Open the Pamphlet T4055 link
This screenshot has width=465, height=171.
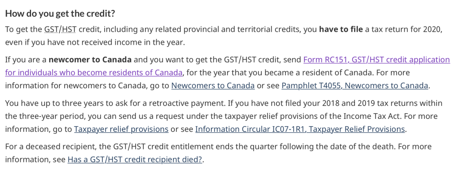tap(355, 86)
